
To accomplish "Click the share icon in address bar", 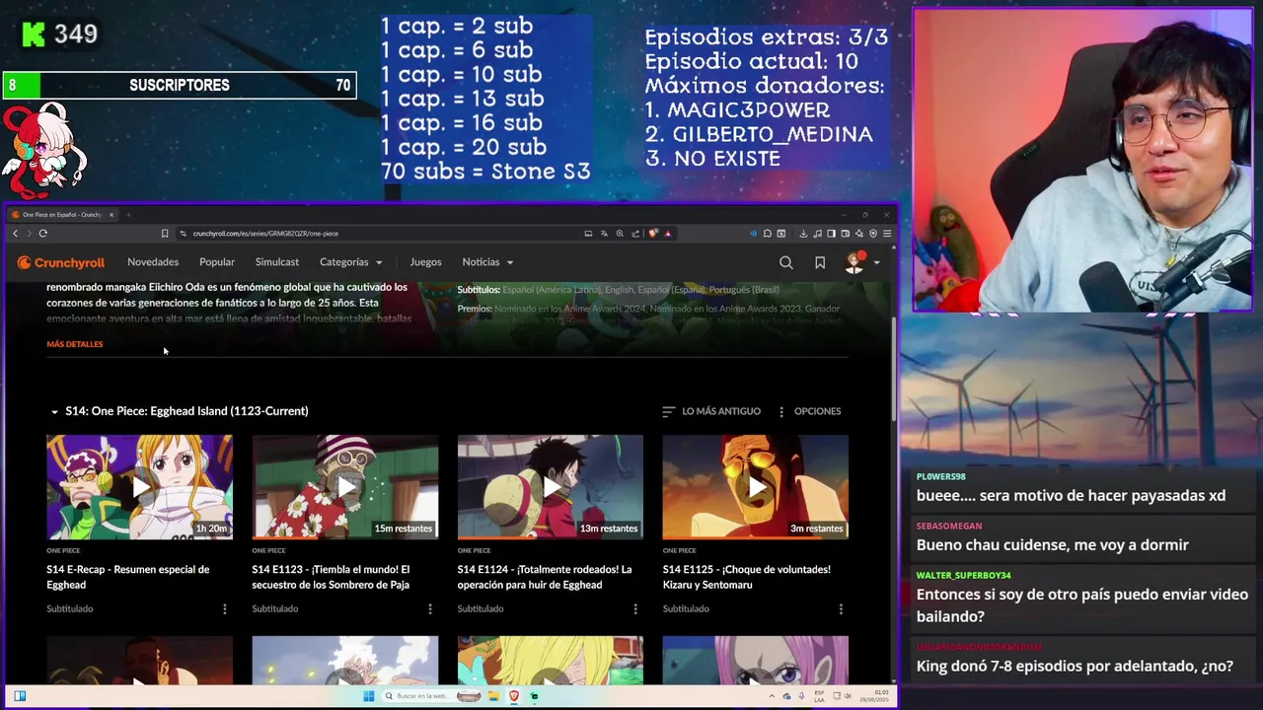I will tap(635, 234).
